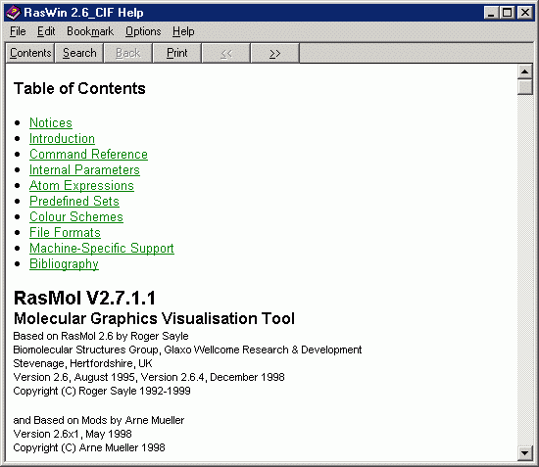Click the scroll up arrow
539x467 pixels.
tap(524, 71)
